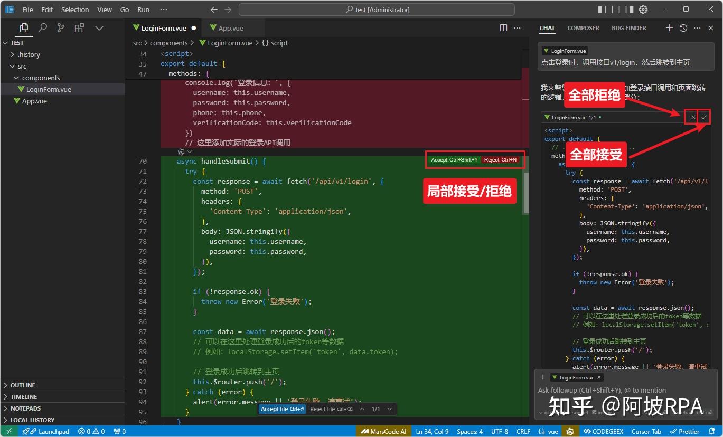The width and height of the screenshot is (723, 437).
Task: Open the Search view icon
Action: pyautogui.click(x=43, y=28)
